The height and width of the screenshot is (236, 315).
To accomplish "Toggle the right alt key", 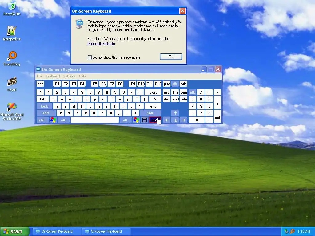I will 125,120.
